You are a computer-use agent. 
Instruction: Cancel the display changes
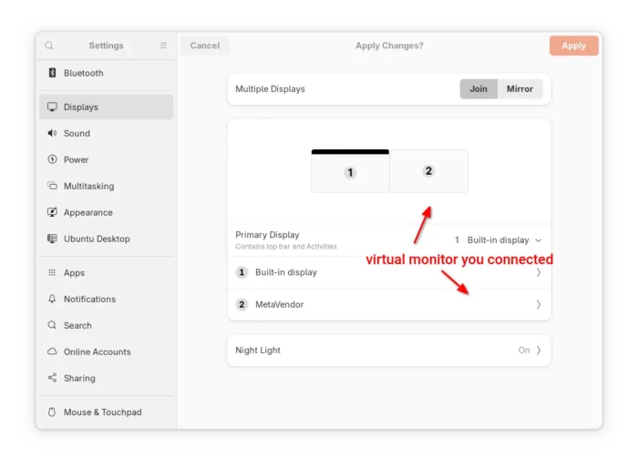click(205, 46)
